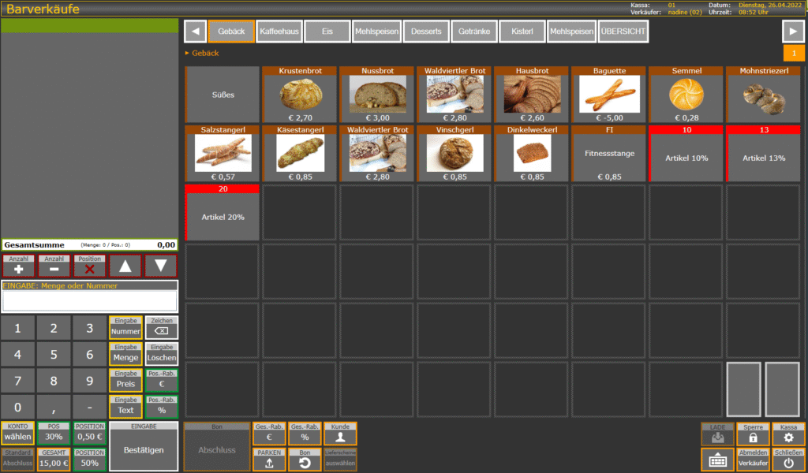808x473 pixels.
Task: Click the Schließen power icon
Action: tap(788, 460)
